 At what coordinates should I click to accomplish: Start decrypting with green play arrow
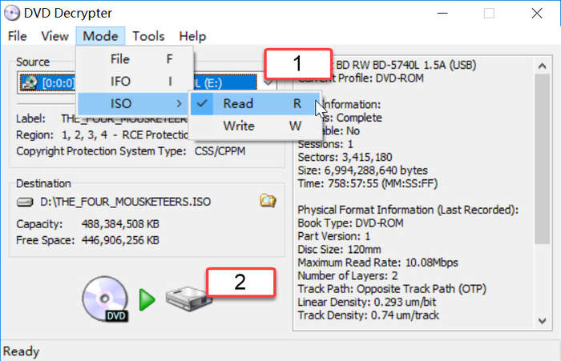click(147, 299)
